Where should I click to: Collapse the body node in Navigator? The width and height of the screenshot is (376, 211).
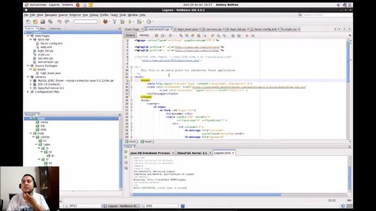tap(31, 133)
